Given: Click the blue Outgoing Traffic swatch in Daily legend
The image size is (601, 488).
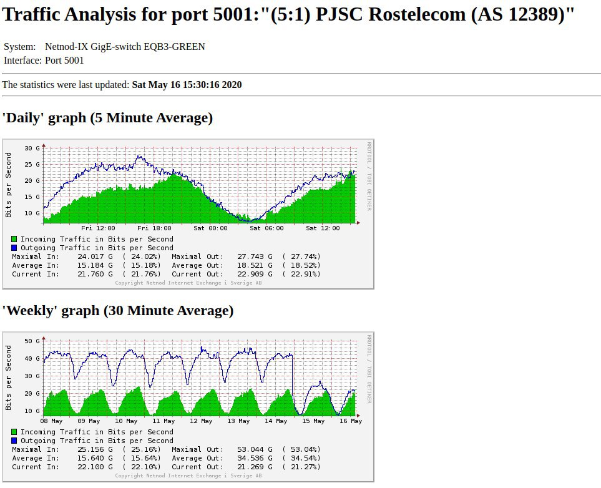Looking at the screenshot, I should tap(14, 248).
